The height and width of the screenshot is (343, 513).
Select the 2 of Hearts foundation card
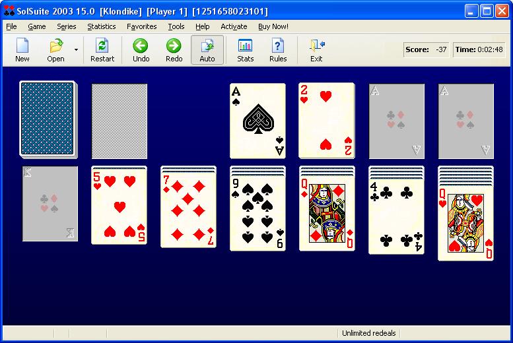coord(327,121)
